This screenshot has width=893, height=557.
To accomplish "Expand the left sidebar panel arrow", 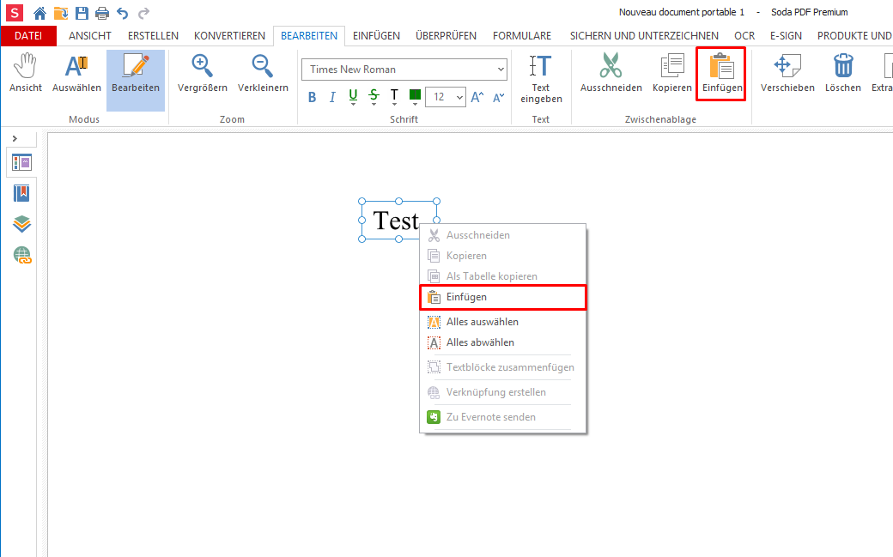I will 15,138.
